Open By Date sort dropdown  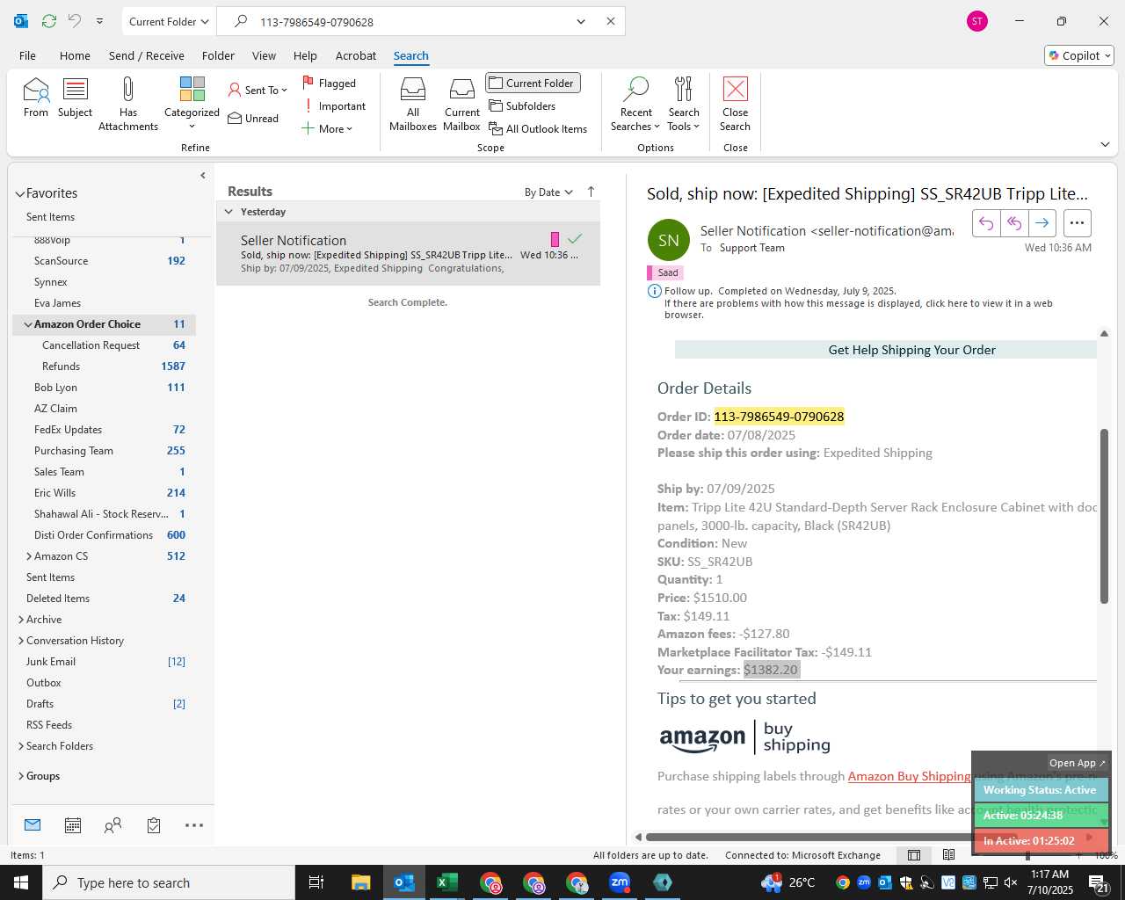point(548,192)
